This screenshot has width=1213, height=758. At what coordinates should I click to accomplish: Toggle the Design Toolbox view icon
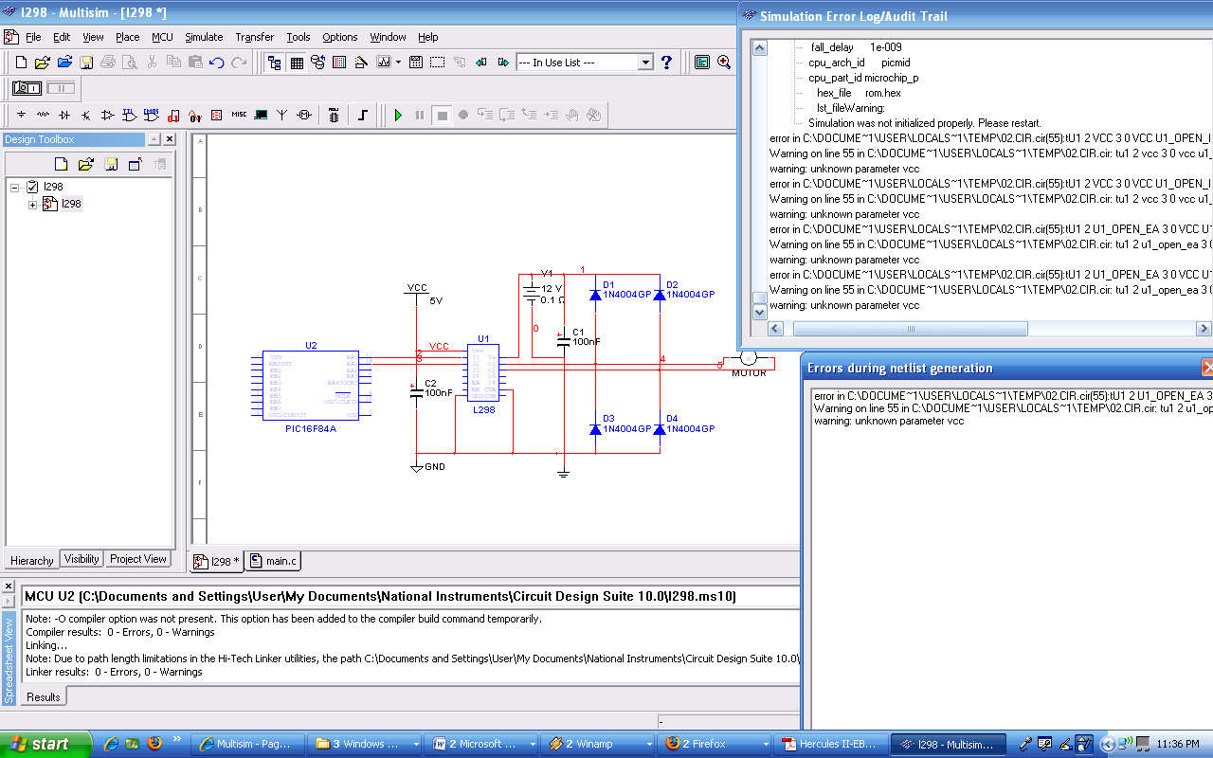274,63
